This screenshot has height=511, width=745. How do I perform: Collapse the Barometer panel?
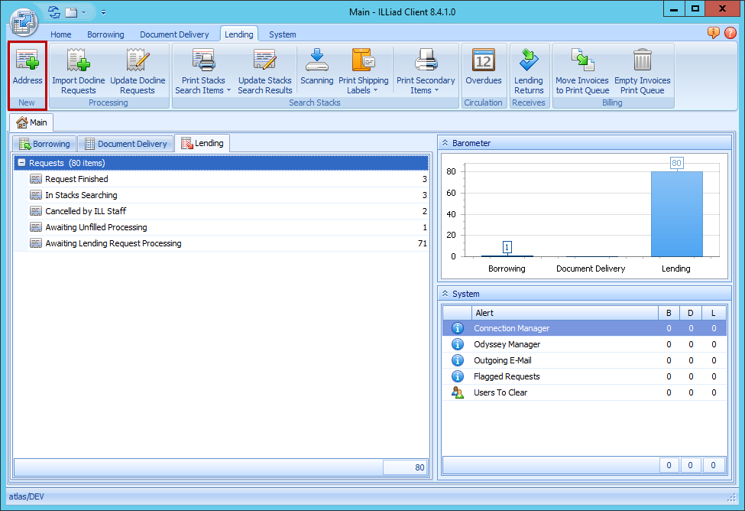(445, 143)
